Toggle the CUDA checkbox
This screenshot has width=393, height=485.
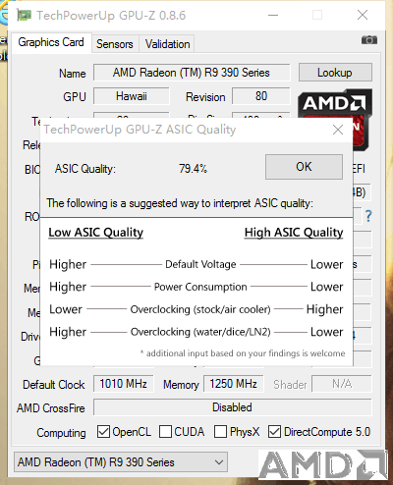pyautogui.click(x=165, y=431)
